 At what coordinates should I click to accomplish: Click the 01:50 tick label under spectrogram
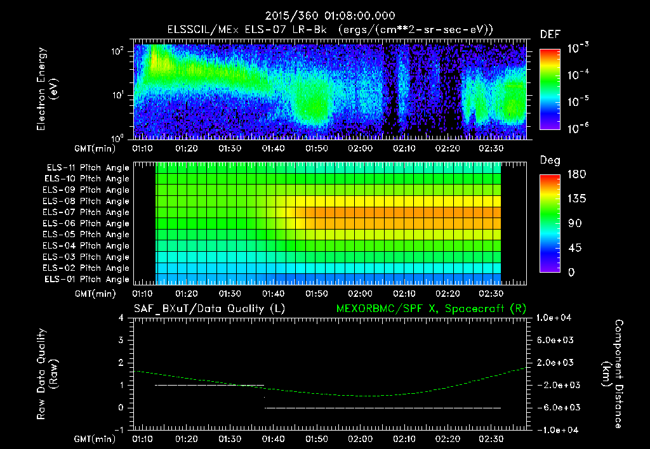click(x=317, y=148)
